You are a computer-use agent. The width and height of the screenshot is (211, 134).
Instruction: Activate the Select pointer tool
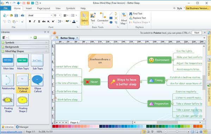point(85,18)
